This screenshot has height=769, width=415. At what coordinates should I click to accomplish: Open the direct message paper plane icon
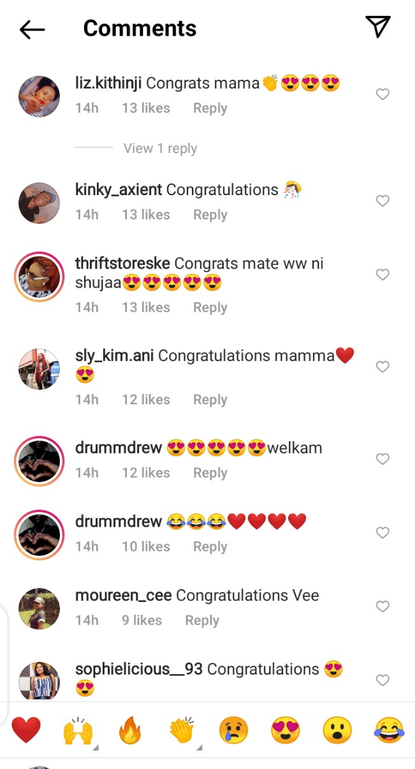point(377,27)
